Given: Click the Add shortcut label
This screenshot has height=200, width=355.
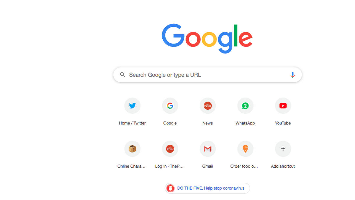Looking at the screenshot, I should tap(283, 166).
